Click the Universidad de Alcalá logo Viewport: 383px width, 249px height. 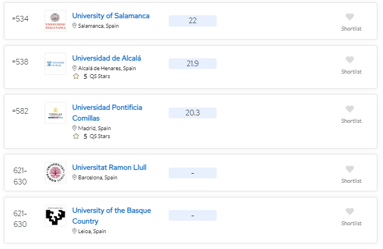pyautogui.click(x=55, y=64)
